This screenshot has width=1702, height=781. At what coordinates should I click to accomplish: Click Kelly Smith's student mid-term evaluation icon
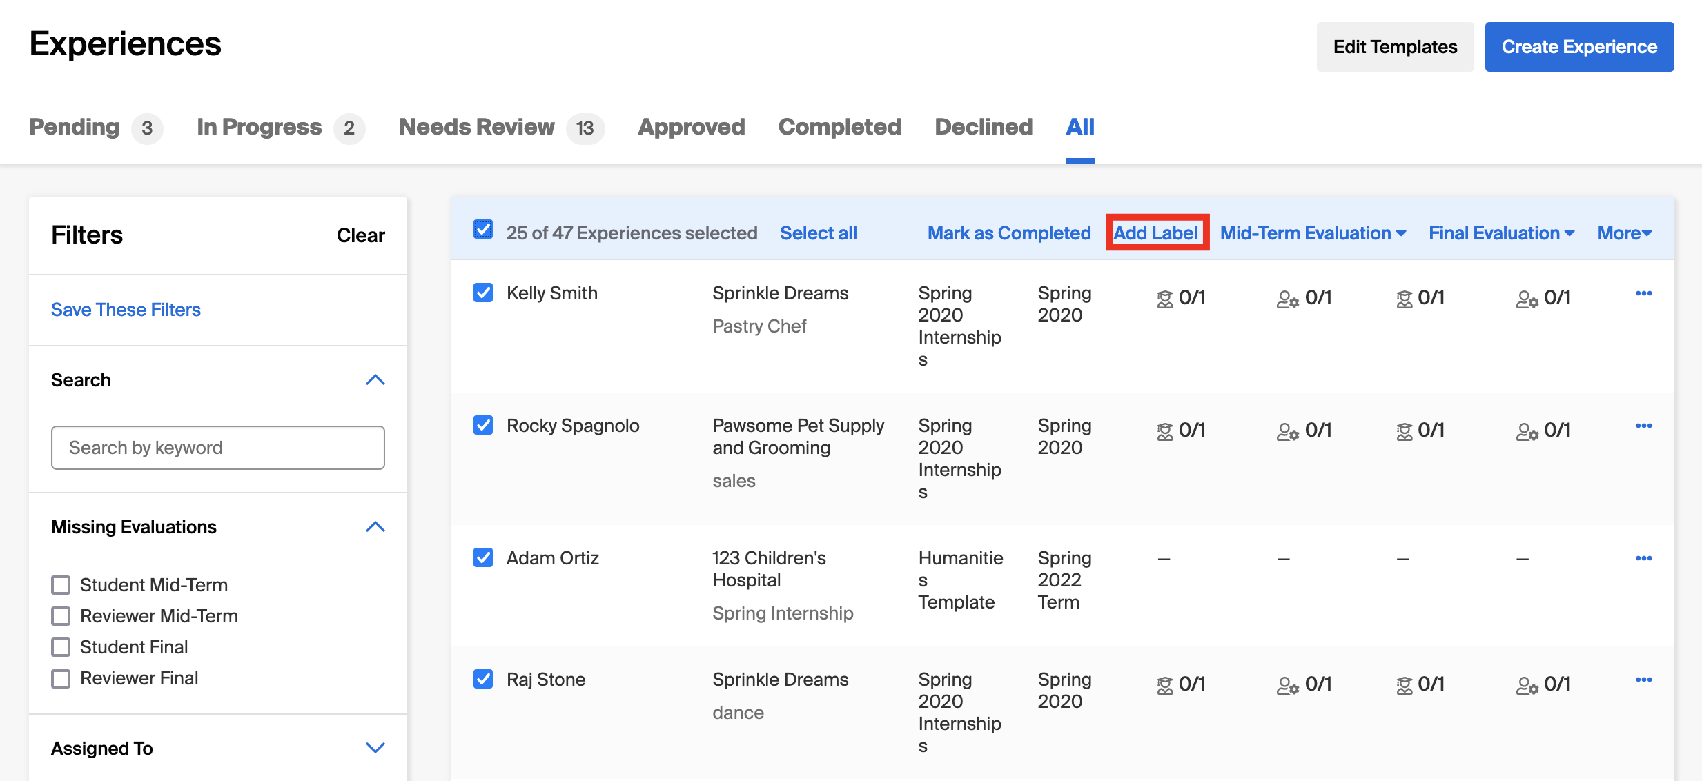1165,299
